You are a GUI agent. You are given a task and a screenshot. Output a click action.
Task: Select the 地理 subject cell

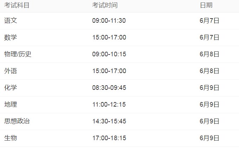[11, 105]
